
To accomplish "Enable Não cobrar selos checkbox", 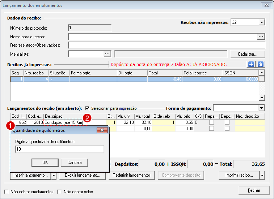I will click(60, 192).
